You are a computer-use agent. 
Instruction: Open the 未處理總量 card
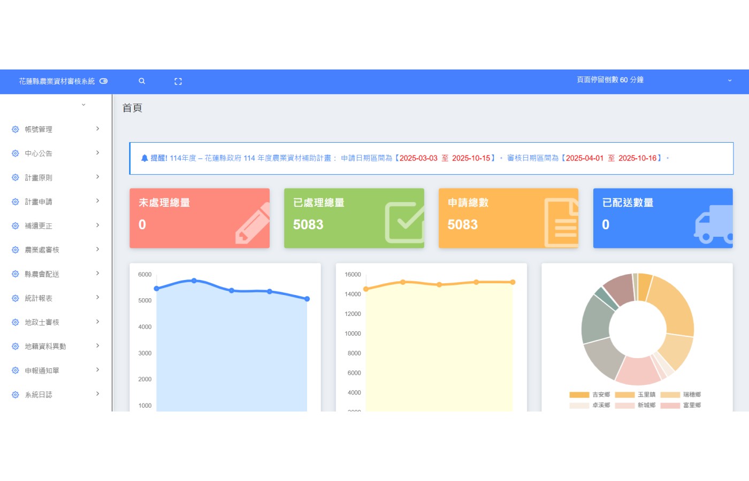click(x=200, y=218)
